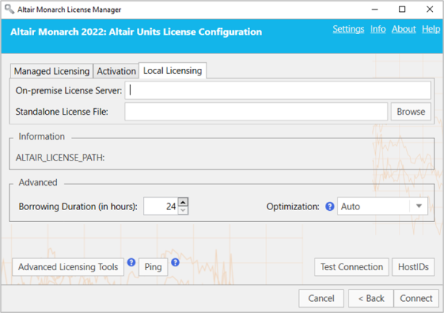Focus the On-premise License Server field
The height and width of the screenshot is (313, 444).
coord(278,90)
